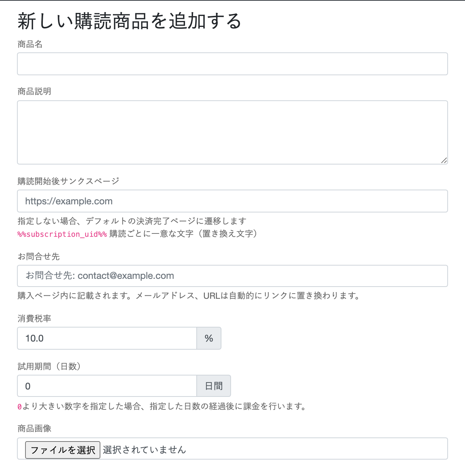Click the お問合せ先 label
Image resolution: width=465 pixels, height=464 pixels.
pyautogui.click(x=38, y=256)
